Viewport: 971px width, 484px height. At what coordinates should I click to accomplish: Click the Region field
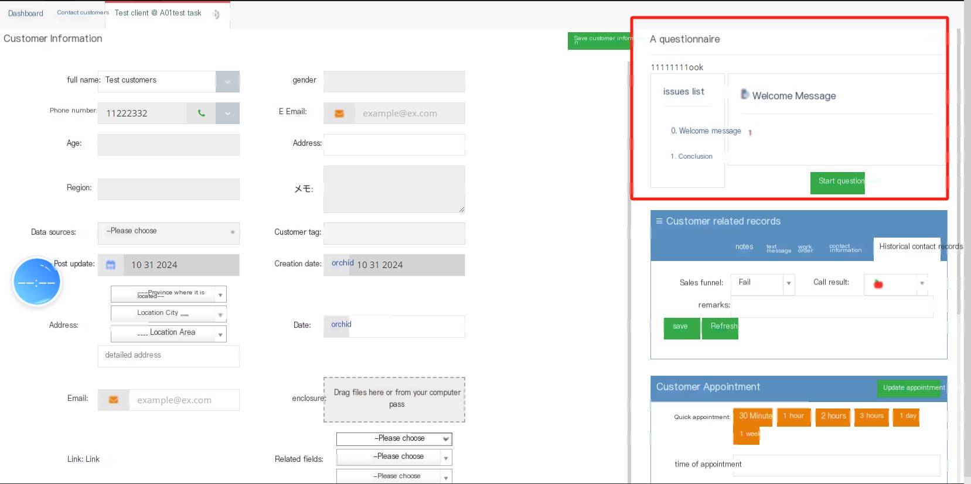point(169,189)
